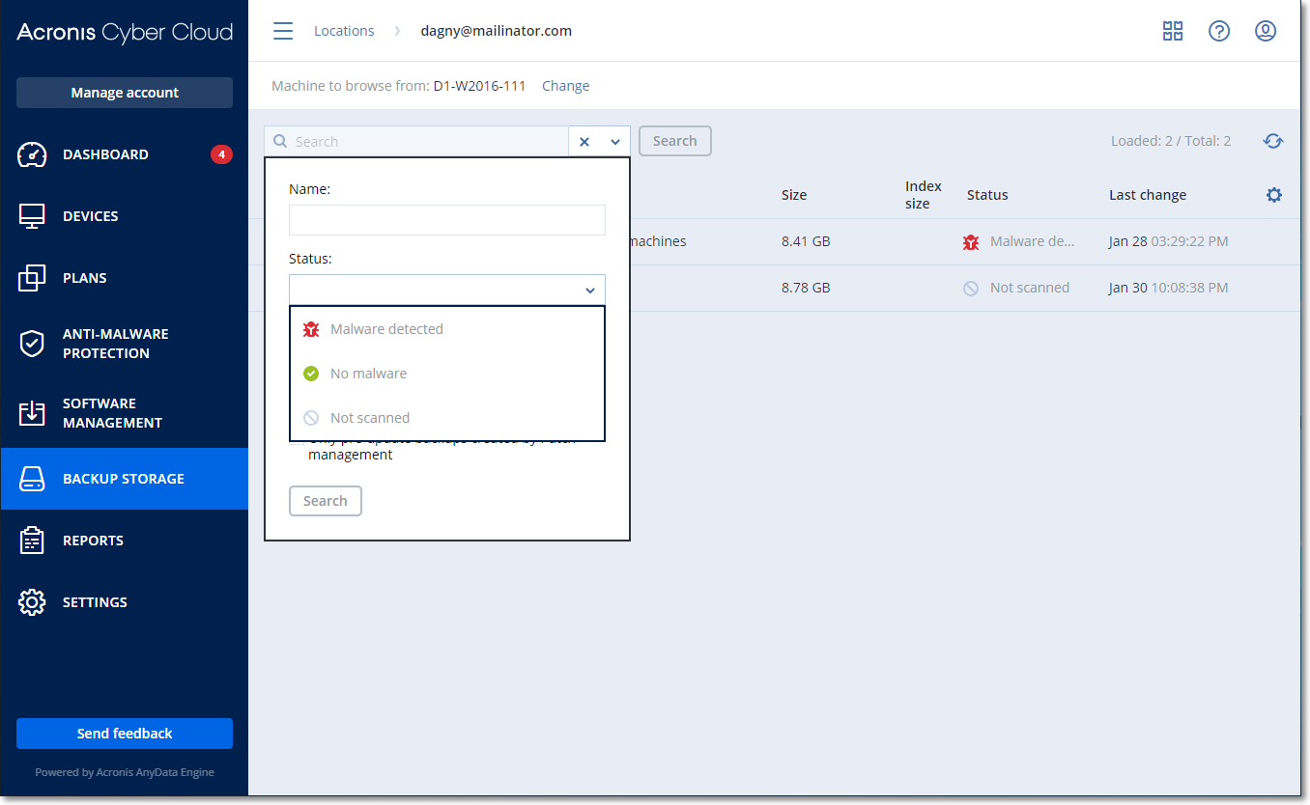The height and width of the screenshot is (805, 1310).
Task: Open column settings gear icon
Action: pos(1274,195)
